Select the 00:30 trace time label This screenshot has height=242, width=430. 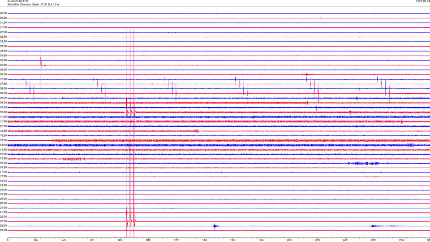pos(4,18)
